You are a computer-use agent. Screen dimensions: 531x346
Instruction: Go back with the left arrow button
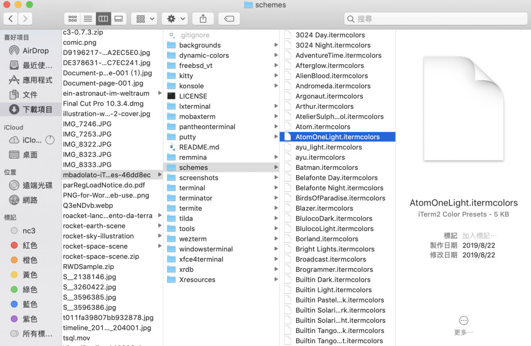click(x=10, y=19)
